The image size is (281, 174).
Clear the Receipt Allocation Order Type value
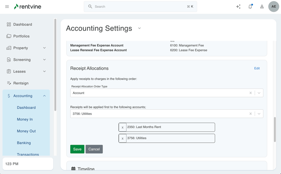point(251,93)
